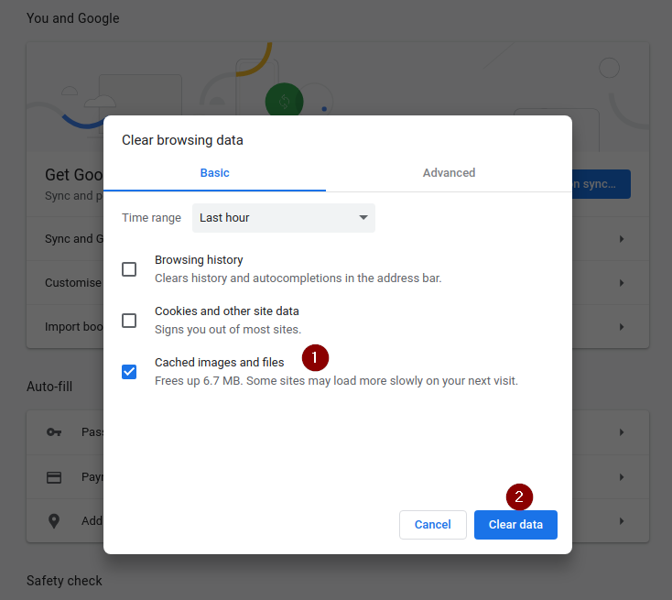The width and height of the screenshot is (672, 600).
Task: Expand the Import bookmarks row arrow
Action: (622, 327)
